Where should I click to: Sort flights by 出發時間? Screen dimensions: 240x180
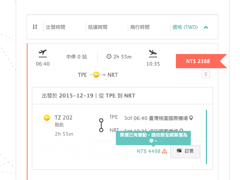pyautogui.click(x=55, y=27)
